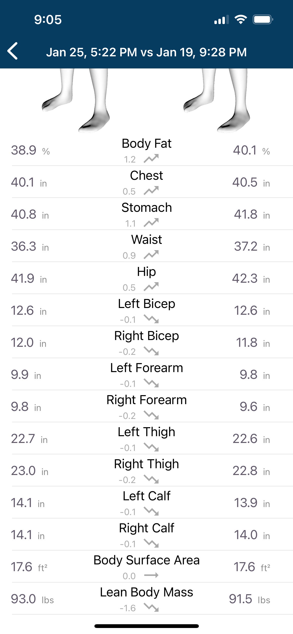
Task: Select the Waist measurement row label
Action: [x=146, y=240]
